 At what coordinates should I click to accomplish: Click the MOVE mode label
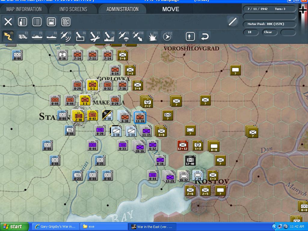click(x=171, y=9)
